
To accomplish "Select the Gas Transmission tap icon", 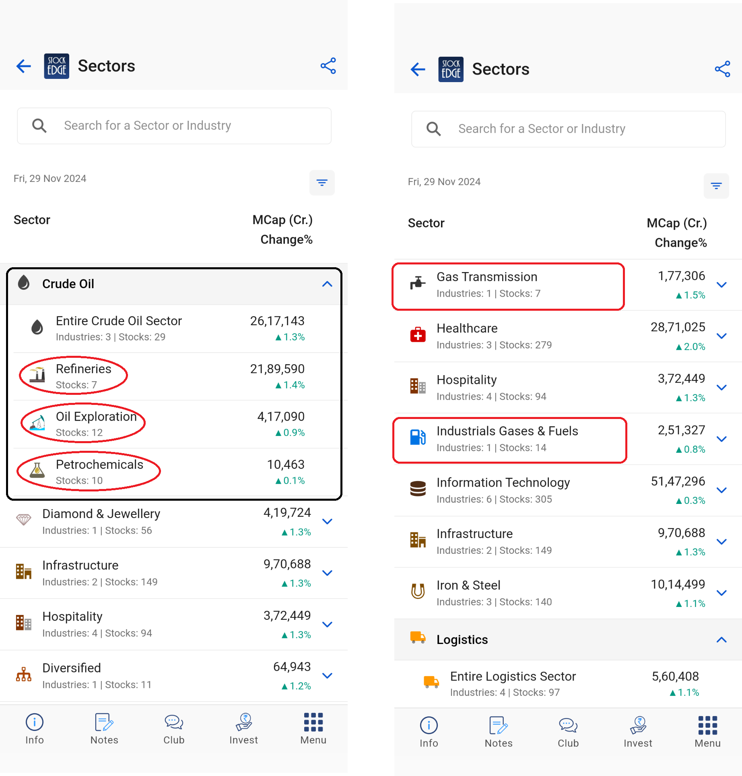I will pos(418,282).
